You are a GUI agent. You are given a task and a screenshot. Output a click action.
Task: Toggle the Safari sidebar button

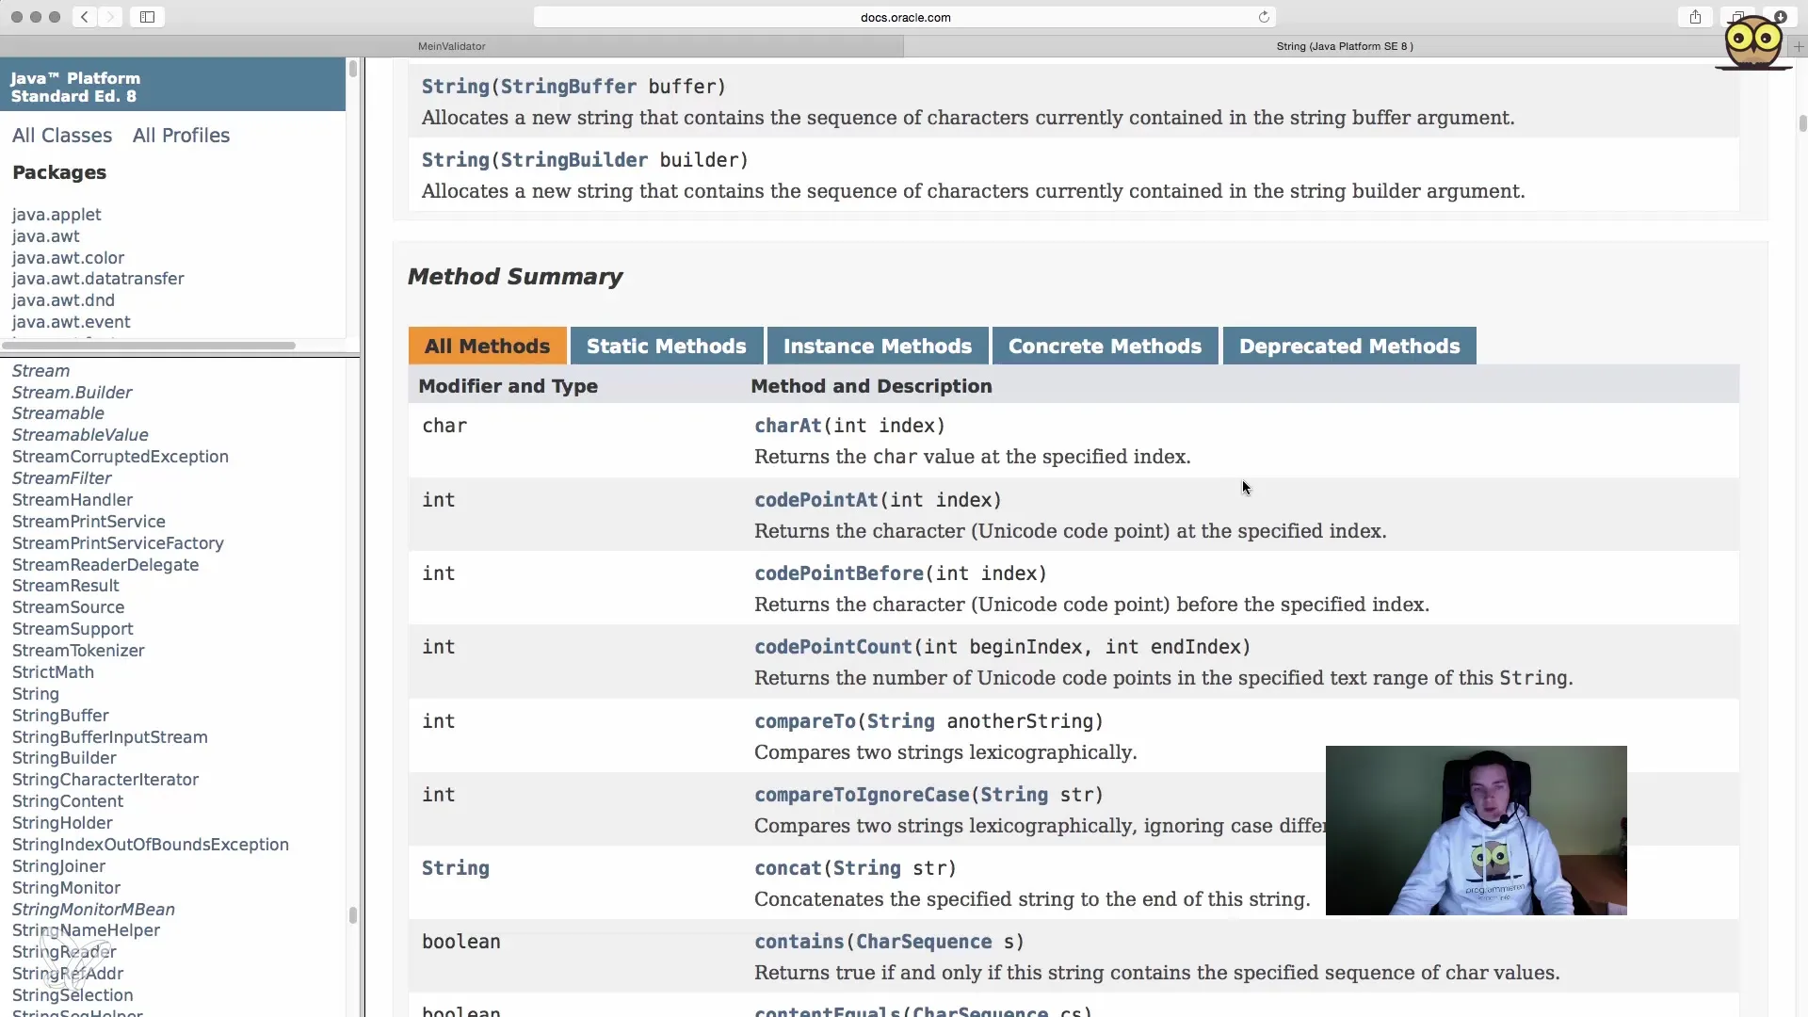(x=148, y=17)
